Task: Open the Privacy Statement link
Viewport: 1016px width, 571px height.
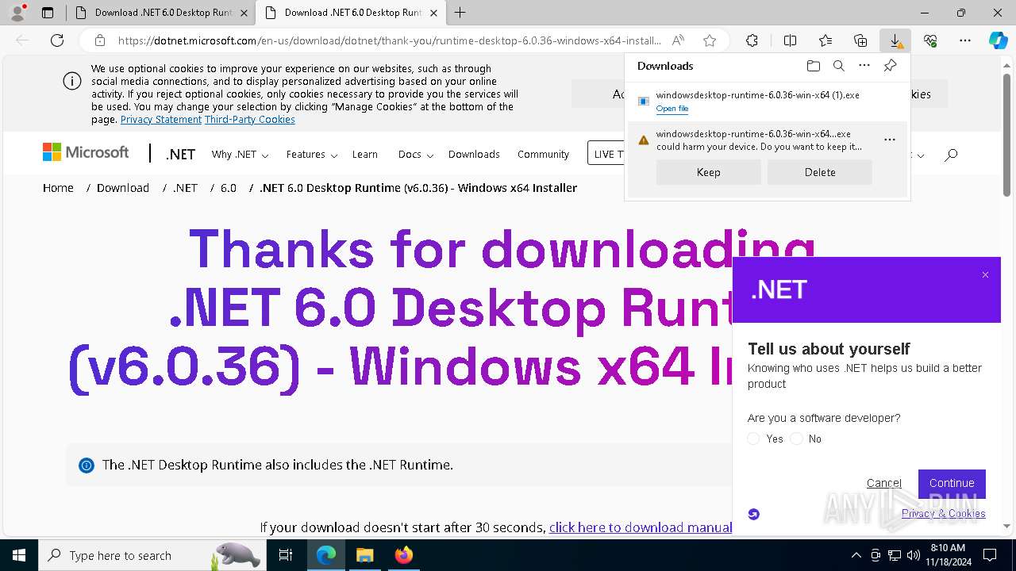Action: click(x=161, y=120)
